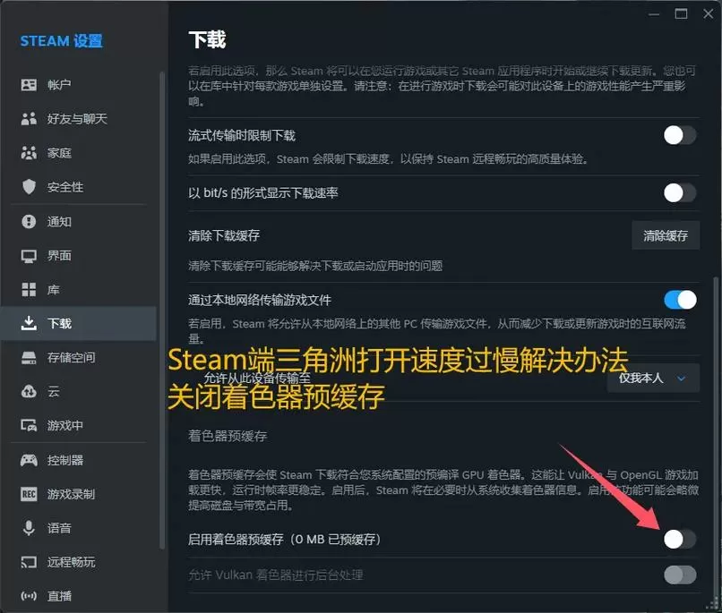722x613 pixels.
Task: Click the 着色器预缓存 section heading
Action: (228, 436)
